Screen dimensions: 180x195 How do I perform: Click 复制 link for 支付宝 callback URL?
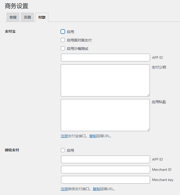point(93,136)
